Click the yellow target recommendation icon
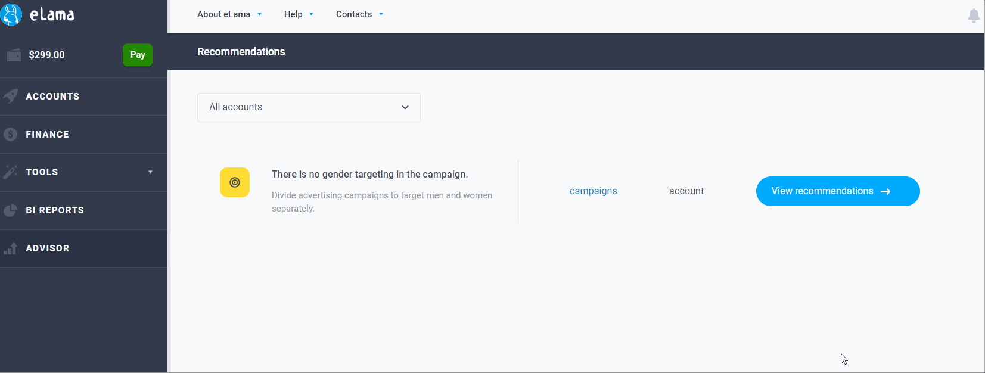Screen dimensions: 985x373 pyautogui.click(x=235, y=182)
